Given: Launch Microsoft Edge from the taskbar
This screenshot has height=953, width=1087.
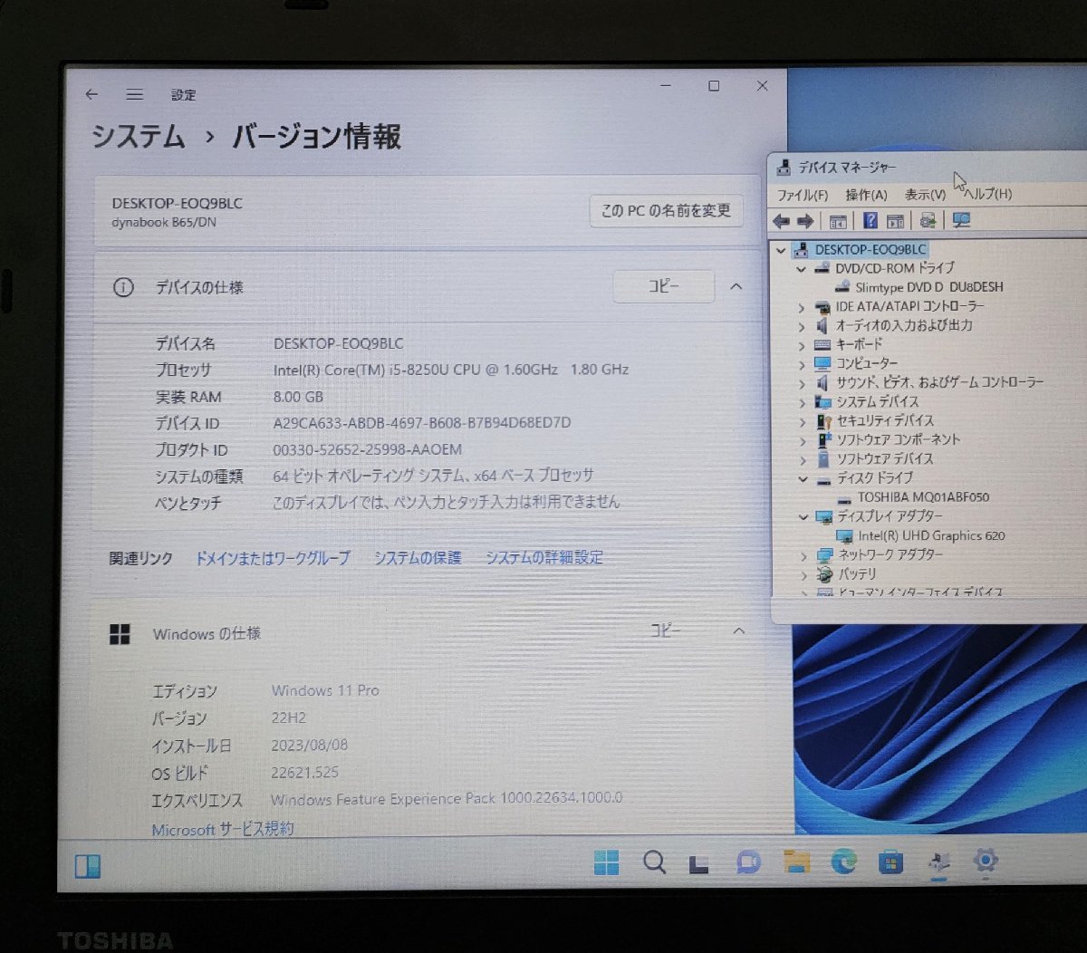Looking at the screenshot, I should pyautogui.click(x=844, y=862).
